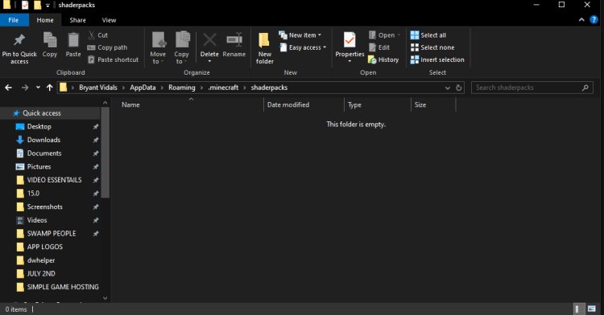Open the Properties dropdown arrow
This screenshot has height=315, width=604.
click(x=350, y=61)
